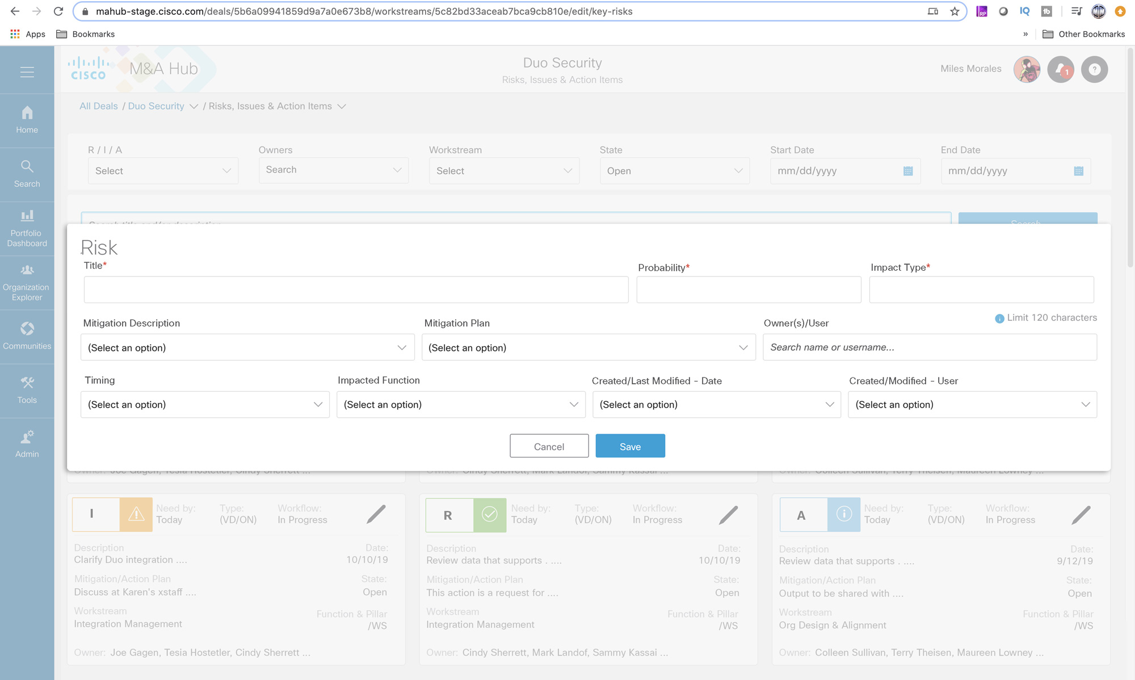This screenshot has width=1135, height=680.
Task: Open Portfolio Dashboard from the sidebar
Action: tap(27, 228)
